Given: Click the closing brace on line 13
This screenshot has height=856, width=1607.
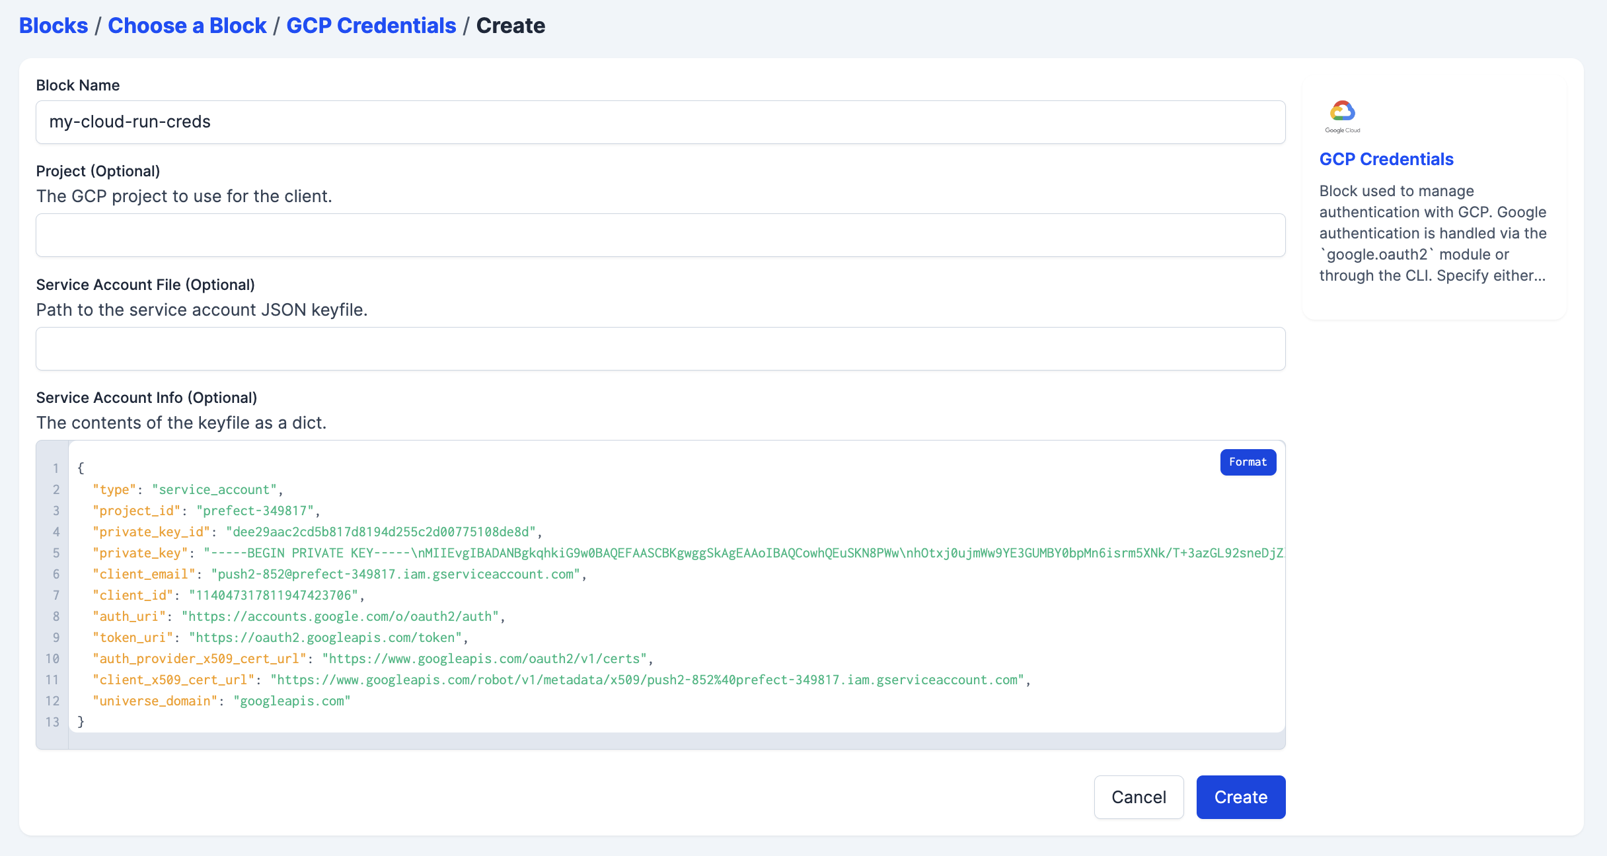Looking at the screenshot, I should (x=81, y=722).
